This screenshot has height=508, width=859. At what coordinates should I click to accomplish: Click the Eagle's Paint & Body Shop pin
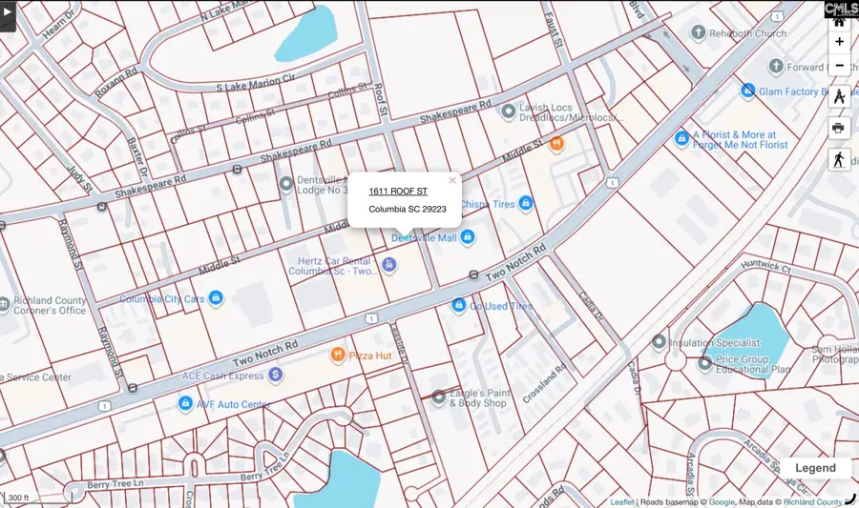tap(439, 396)
